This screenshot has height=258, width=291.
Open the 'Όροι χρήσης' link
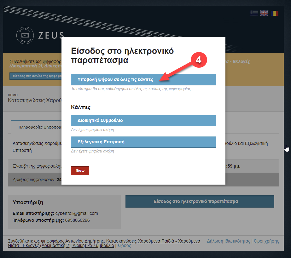pos(266,241)
